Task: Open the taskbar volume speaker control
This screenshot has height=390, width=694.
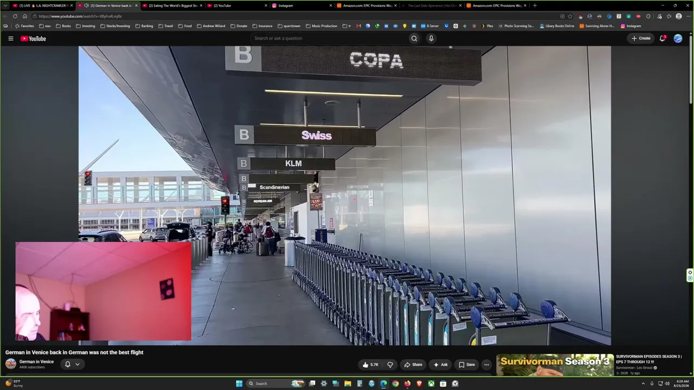Action: click(x=667, y=383)
